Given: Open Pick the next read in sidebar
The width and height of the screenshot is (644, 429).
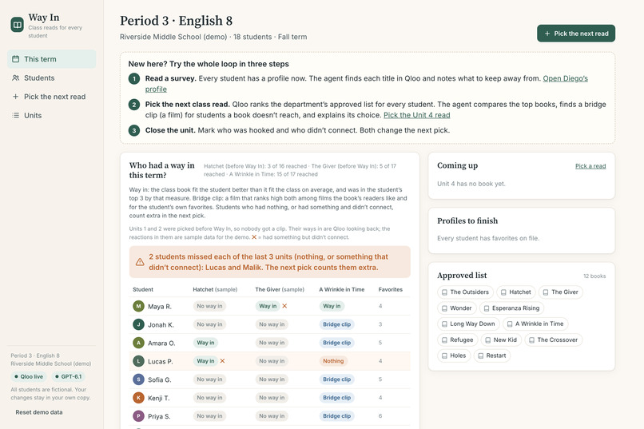Looking at the screenshot, I should coord(52,97).
